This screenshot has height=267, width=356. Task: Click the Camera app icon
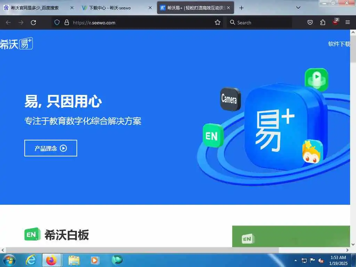(x=230, y=99)
